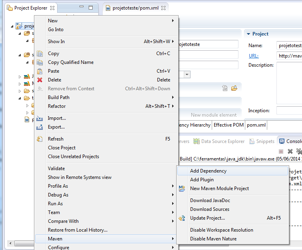The image size is (302, 250).
Task: Open the Profile As submenu
Action: coord(106,186)
